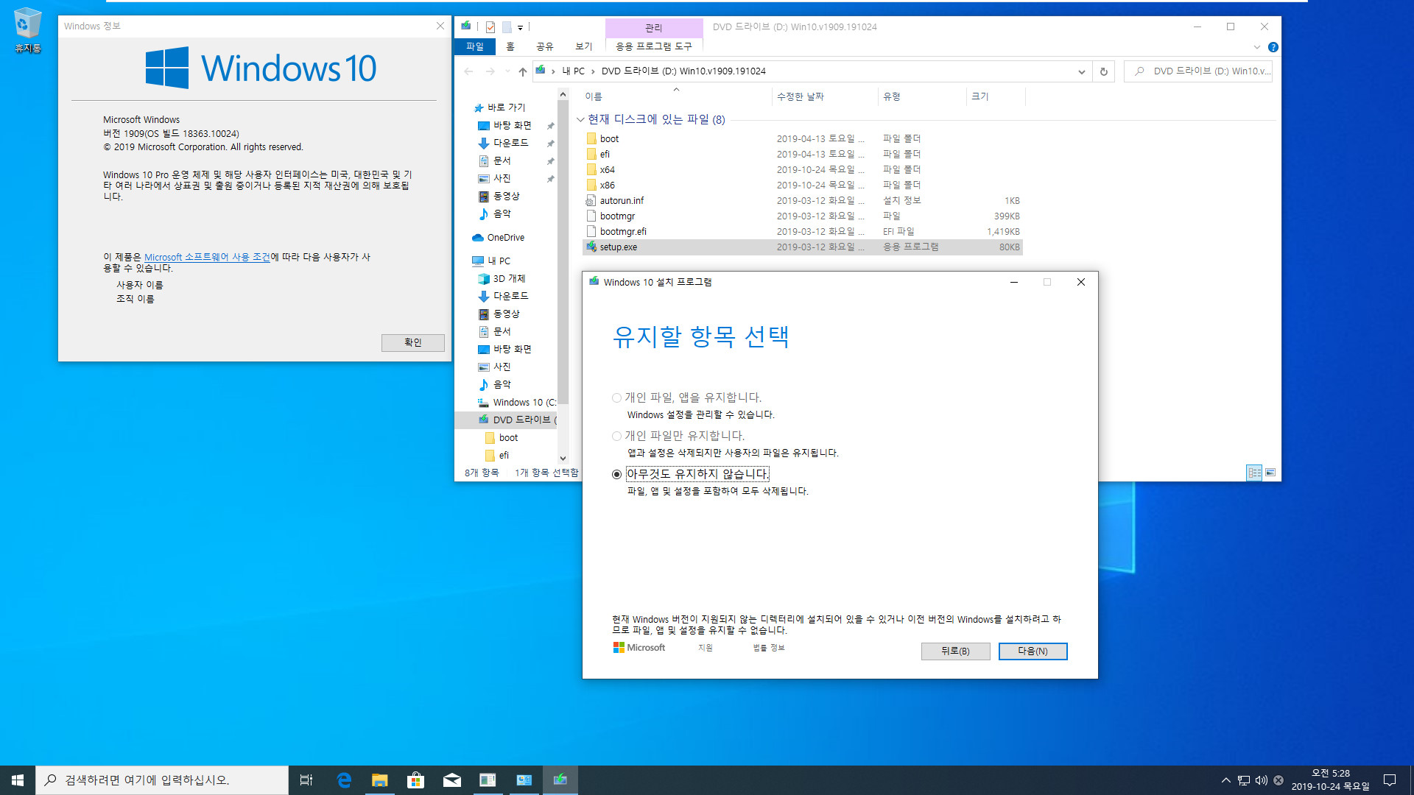Open address bar history dropdown

[x=1081, y=71]
